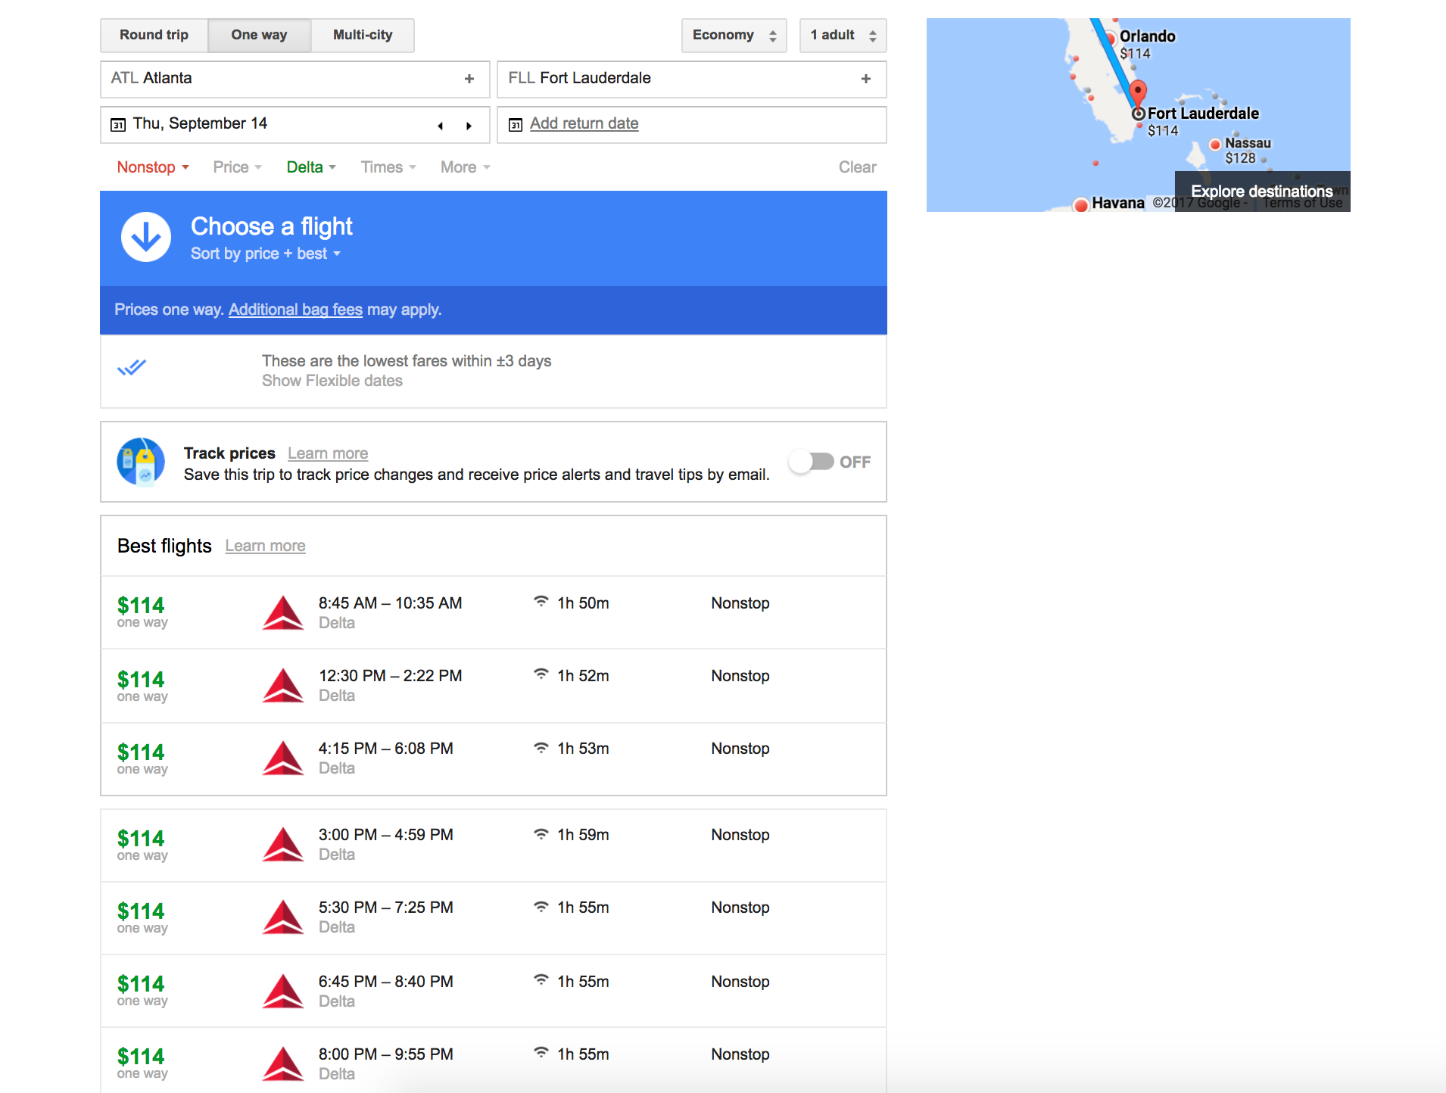Image resolution: width=1446 pixels, height=1093 pixels.
Task: Go to previous departure date arrow
Action: (441, 126)
